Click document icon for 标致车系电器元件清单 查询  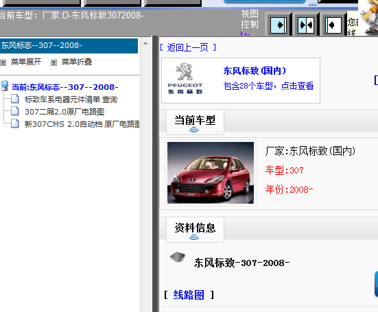point(15,99)
